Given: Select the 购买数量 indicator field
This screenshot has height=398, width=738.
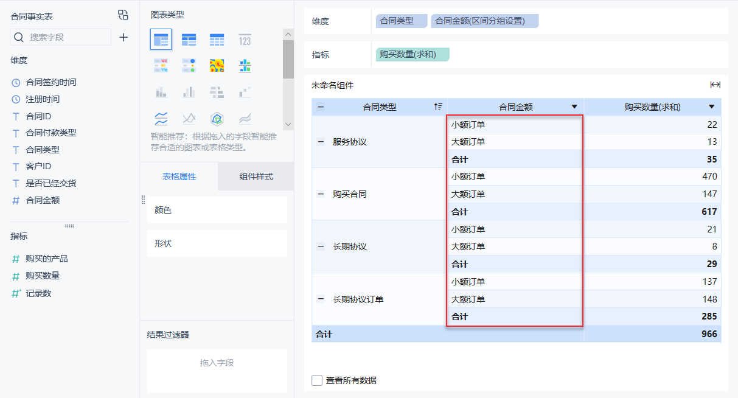Looking at the screenshot, I should (x=43, y=276).
